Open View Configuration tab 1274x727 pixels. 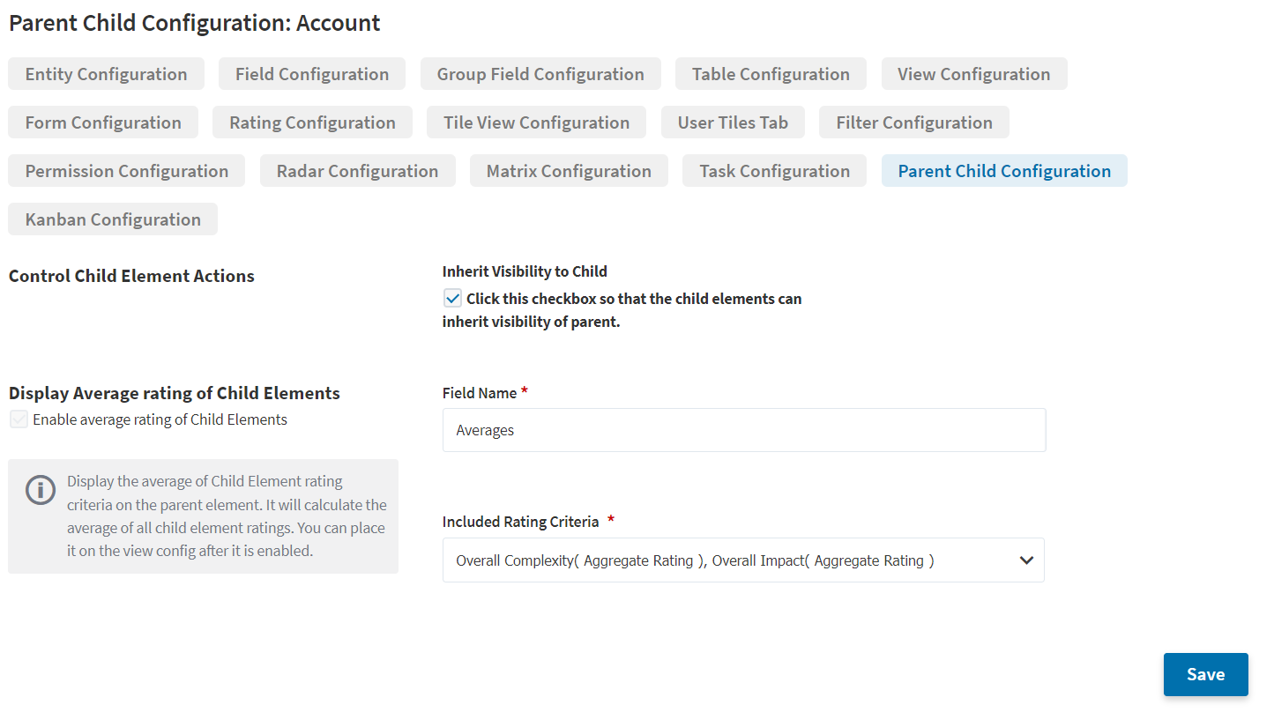tap(973, 74)
